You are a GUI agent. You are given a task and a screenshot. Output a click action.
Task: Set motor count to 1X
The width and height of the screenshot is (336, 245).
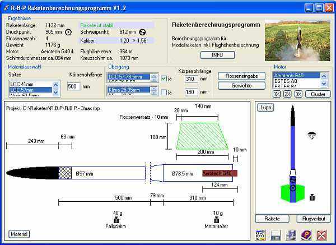pos(277,94)
